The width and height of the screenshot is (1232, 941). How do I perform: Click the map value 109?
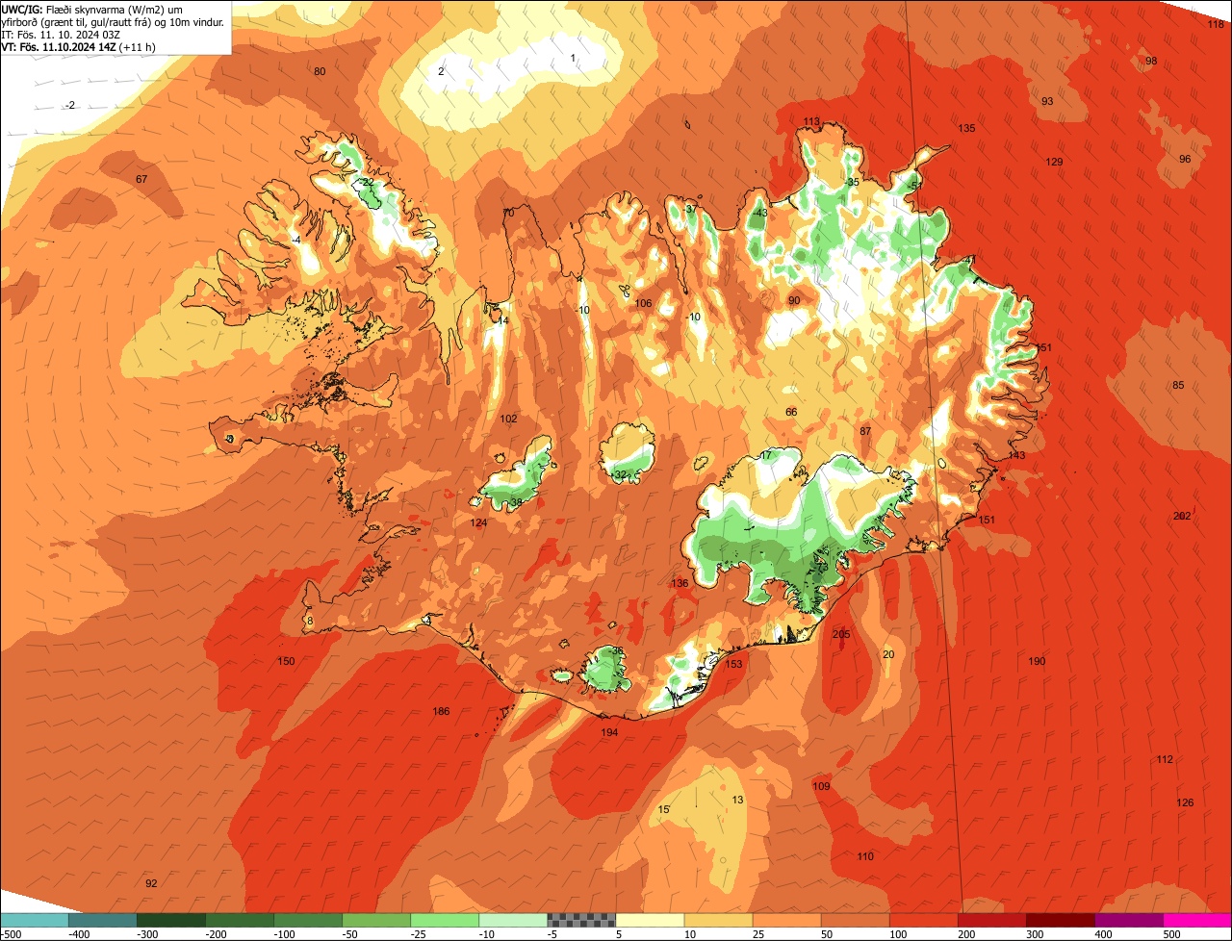(x=821, y=786)
